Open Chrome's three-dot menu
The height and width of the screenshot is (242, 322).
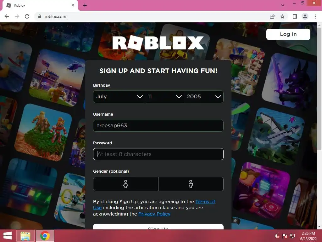315,16
